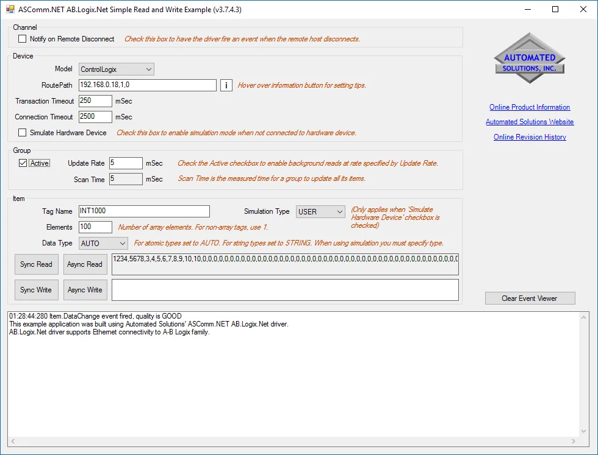Image resolution: width=598 pixels, height=455 pixels.
Task: Click the empty write value box
Action: [x=286, y=290]
